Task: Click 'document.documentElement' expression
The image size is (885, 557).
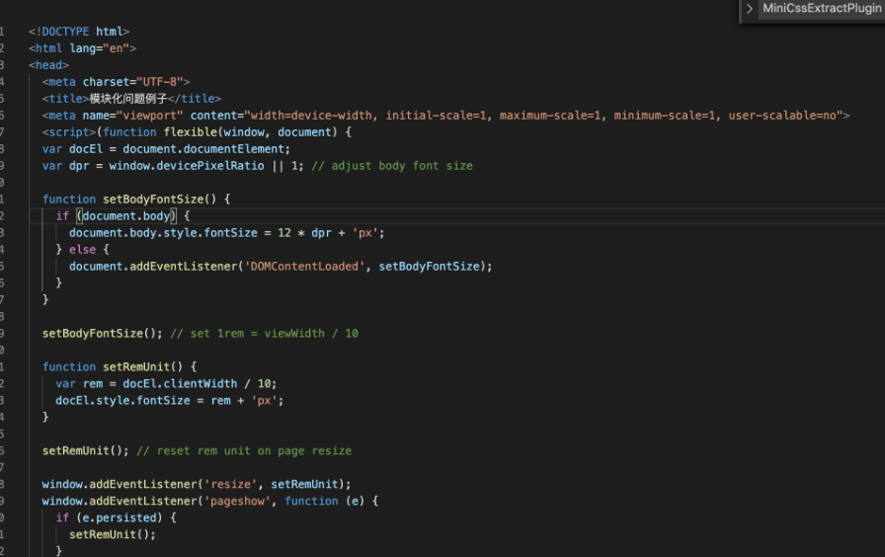Action: 203,149
